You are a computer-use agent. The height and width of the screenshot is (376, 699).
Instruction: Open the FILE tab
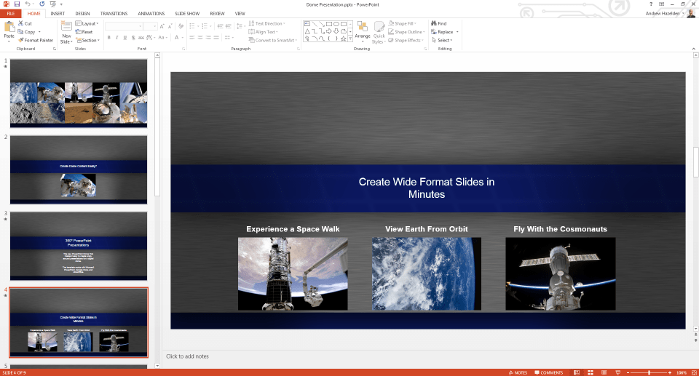point(11,13)
